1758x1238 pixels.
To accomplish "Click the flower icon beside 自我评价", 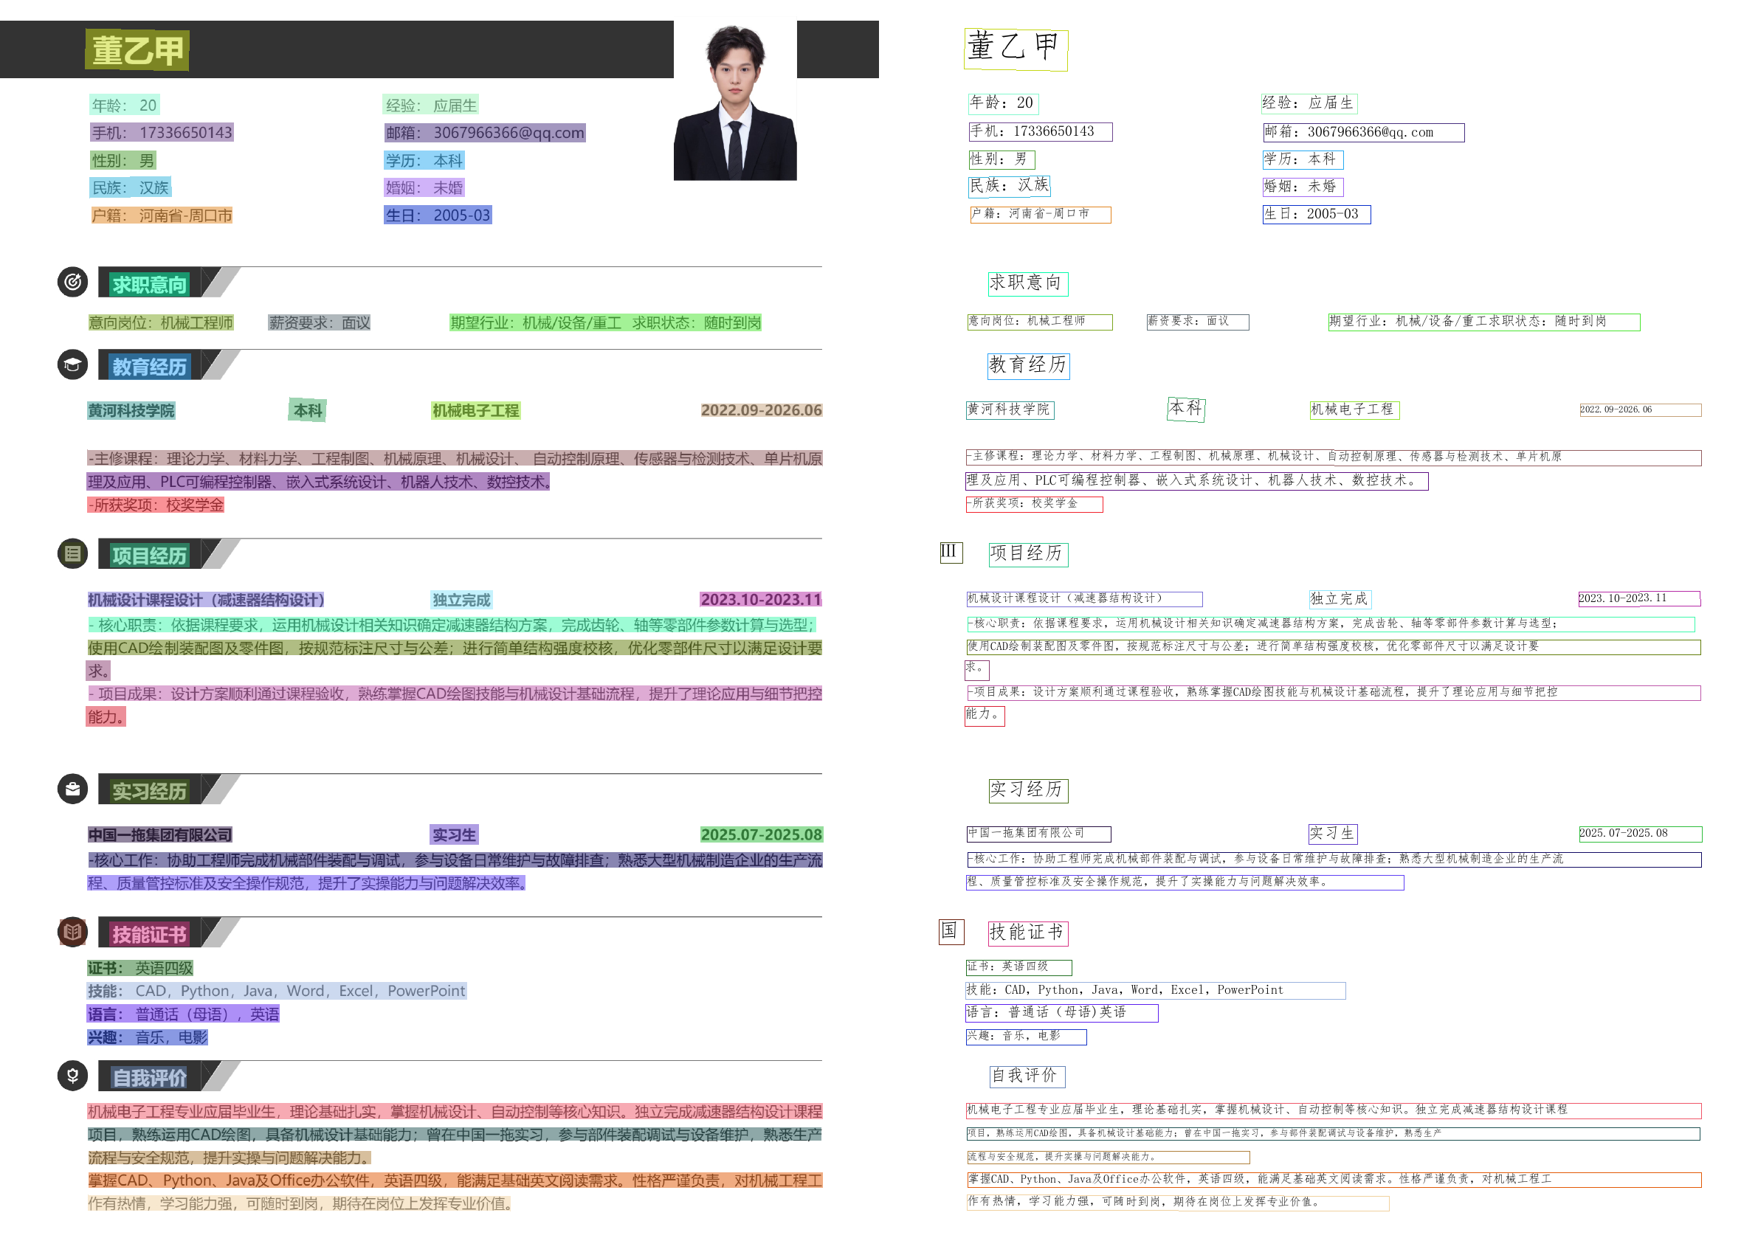I will [73, 1076].
